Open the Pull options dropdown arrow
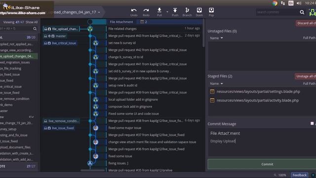 tap(167, 12)
